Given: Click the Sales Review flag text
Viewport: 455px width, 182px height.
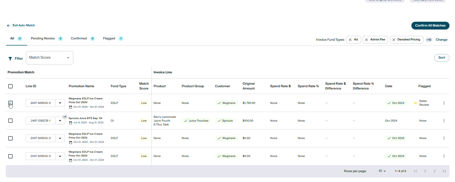Looking at the screenshot, I should [x=424, y=103].
